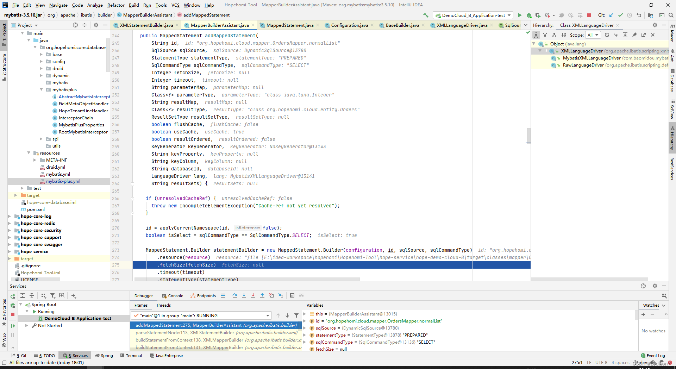
Task: Click Step Out in the debugger toolbar
Action: click(262, 296)
